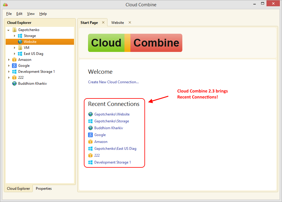Select Development Storage 1 label in the tree
This screenshot has height=202, width=282.
[x=36, y=72]
